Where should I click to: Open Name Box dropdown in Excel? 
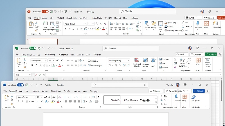30,75
